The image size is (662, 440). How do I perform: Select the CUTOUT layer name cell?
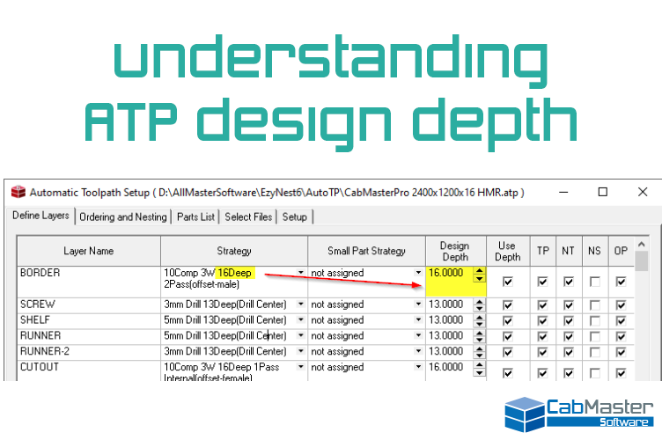pos(89,370)
